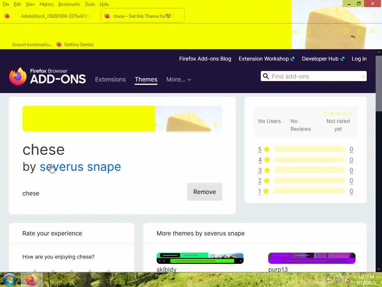Click the number 2 rating link
The width and height of the screenshot is (382, 287).
tap(260, 180)
